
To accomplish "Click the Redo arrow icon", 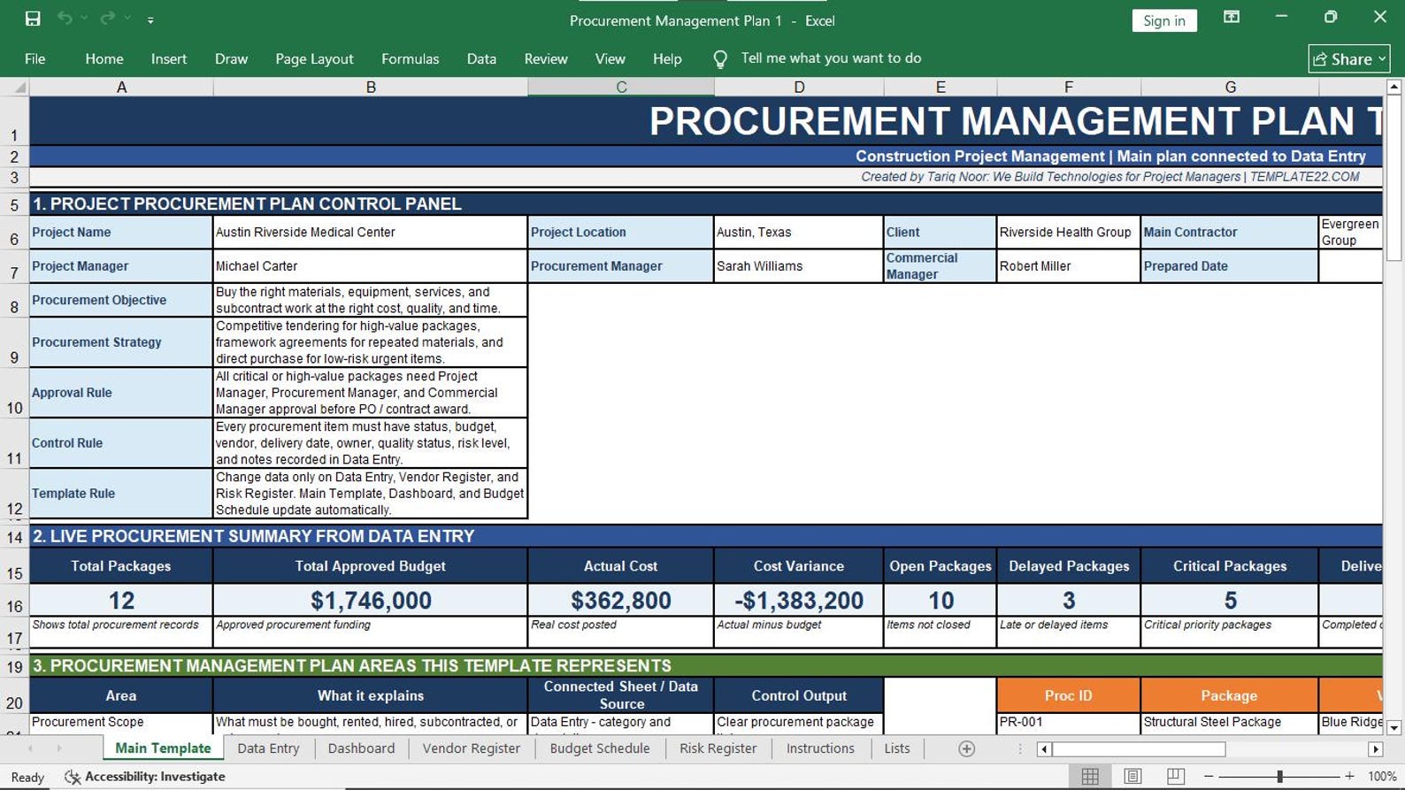I will [108, 19].
